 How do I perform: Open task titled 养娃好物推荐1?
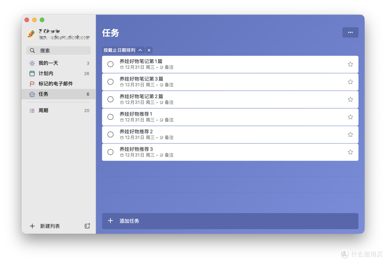tap(230, 117)
